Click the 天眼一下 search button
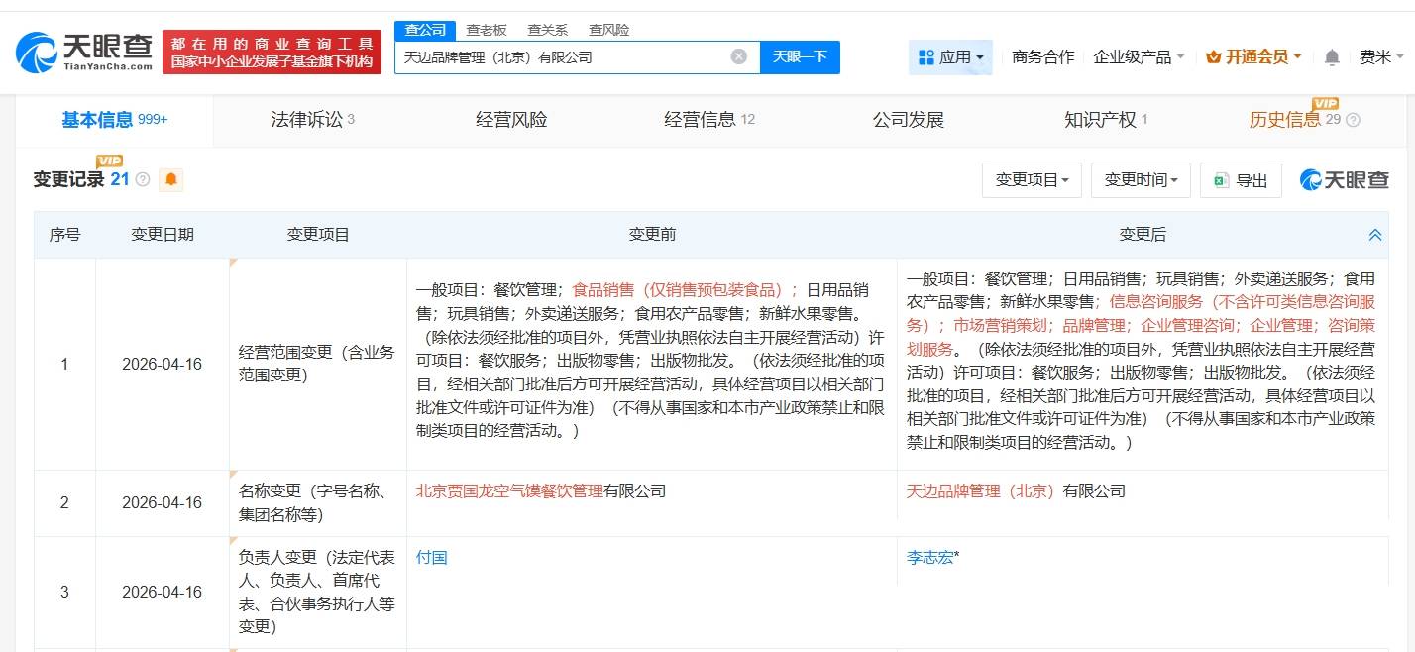The width and height of the screenshot is (1415, 652). (x=799, y=56)
